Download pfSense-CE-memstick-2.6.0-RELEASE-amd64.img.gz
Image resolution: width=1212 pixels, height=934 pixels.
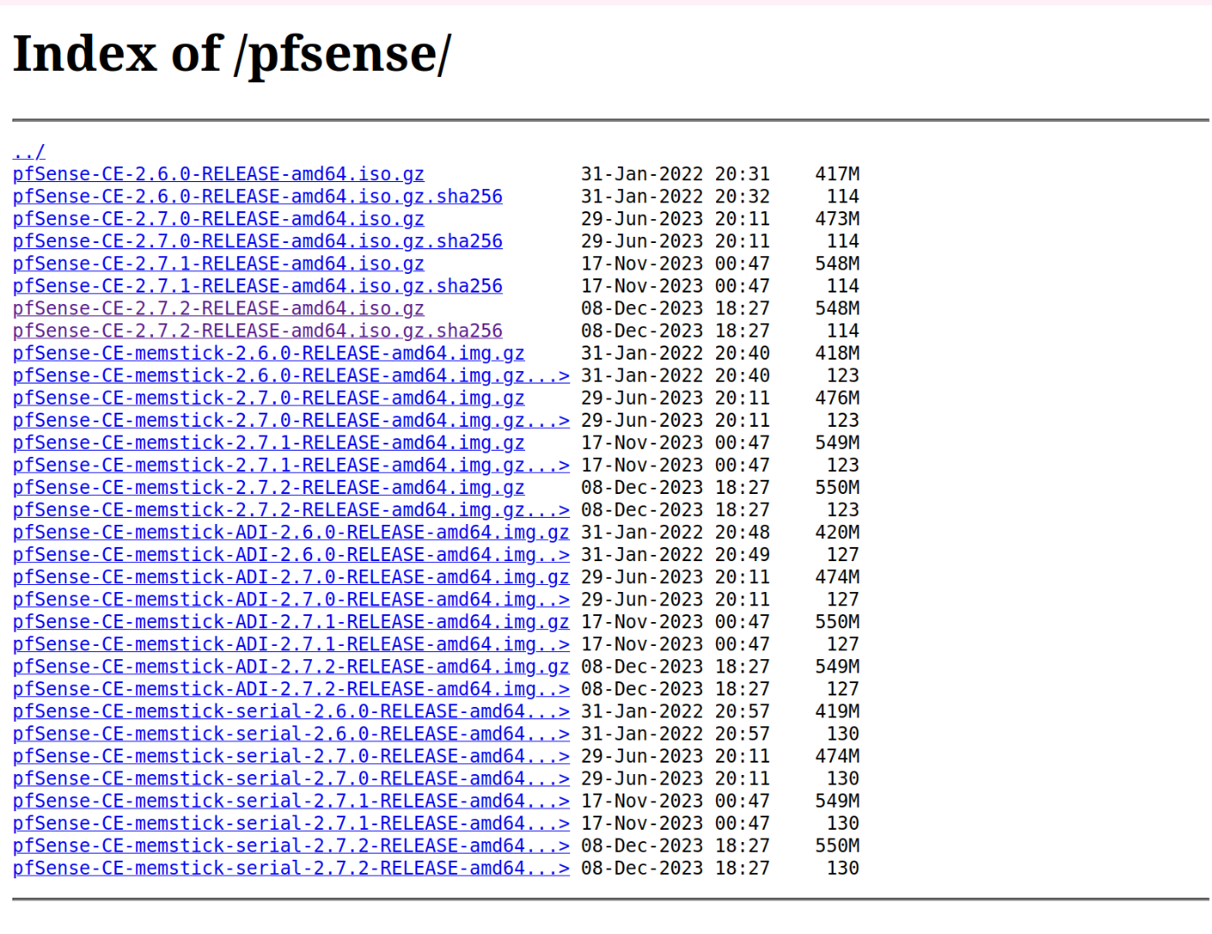(269, 353)
